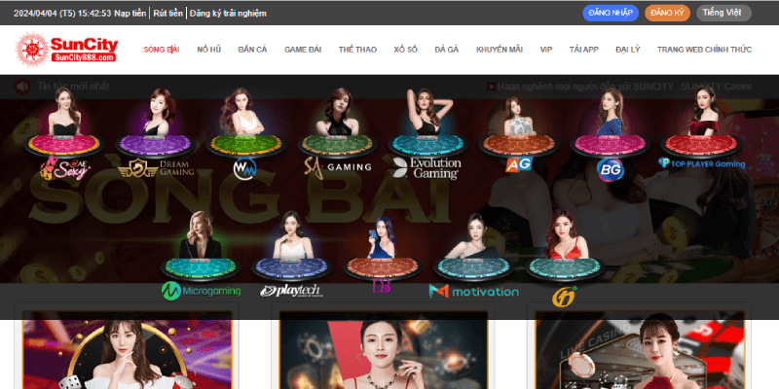Image resolution: width=779 pixels, height=389 pixels.
Task: Open the TẢI APP page
Action: pyautogui.click(x=583, y=50)
